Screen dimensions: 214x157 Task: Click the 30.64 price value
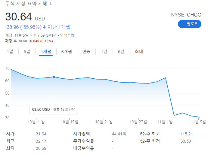tap(19, 17)
